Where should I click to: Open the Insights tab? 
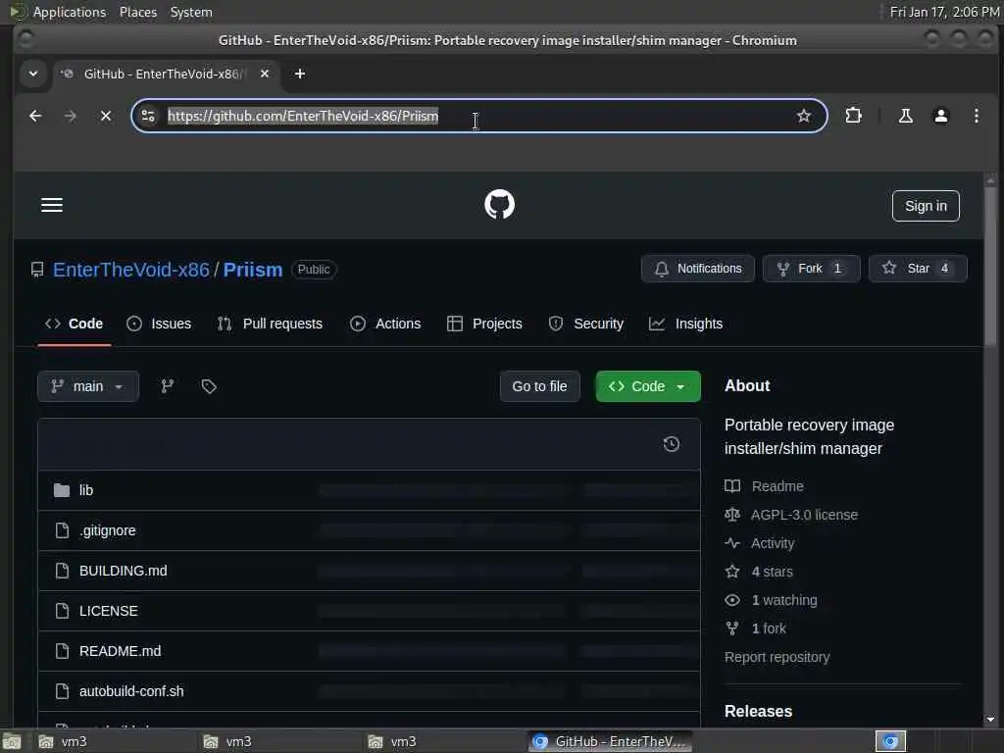coord(685,324)
